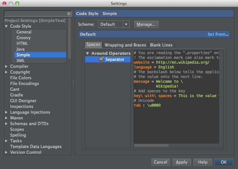Open the Blank Lines tab
Screen dimensions: 238x169
[161, 45]
